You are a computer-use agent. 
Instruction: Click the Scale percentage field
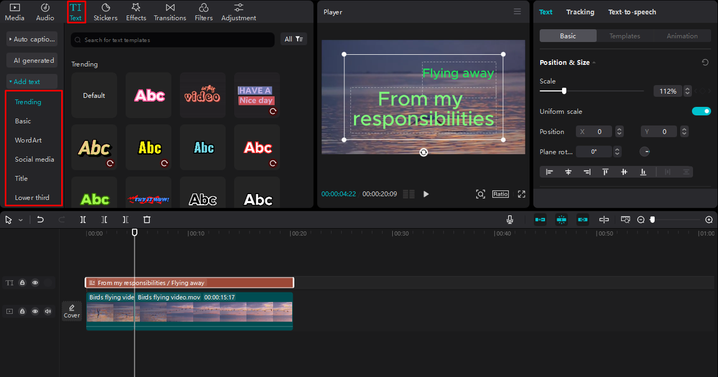click(x=668, y=91)
